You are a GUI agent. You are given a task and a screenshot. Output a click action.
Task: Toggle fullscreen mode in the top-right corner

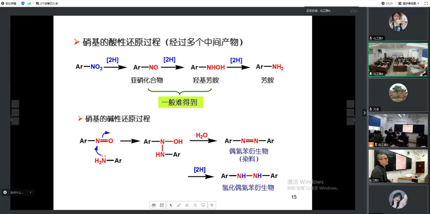coord(426,3)
